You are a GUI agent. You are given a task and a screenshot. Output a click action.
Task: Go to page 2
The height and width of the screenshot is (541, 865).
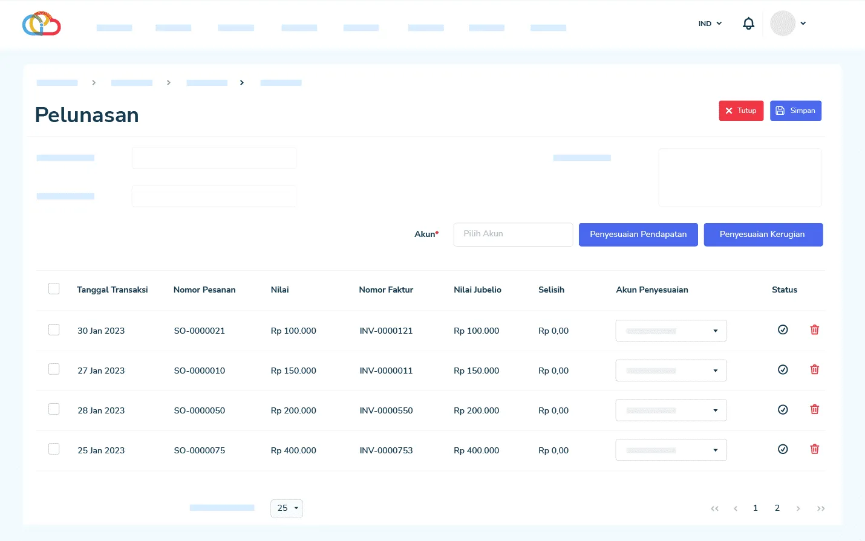click(x=777, y=508)
